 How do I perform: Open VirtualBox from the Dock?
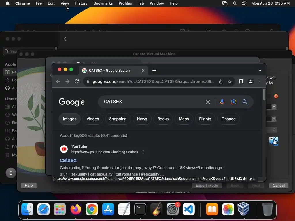click(243, 209)
